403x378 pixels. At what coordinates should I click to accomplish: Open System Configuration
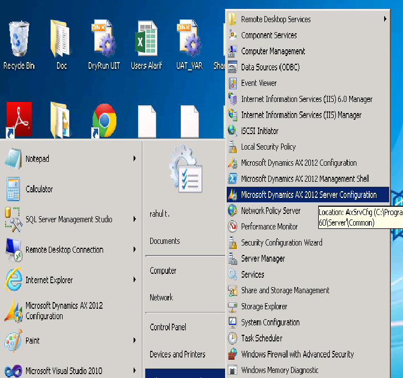pyautogui.click(x=308, y=322)
